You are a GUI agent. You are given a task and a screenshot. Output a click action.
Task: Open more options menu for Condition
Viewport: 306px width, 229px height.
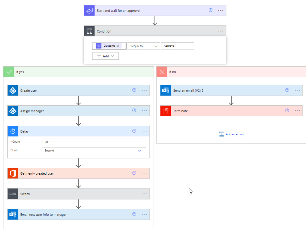[221, 31]
